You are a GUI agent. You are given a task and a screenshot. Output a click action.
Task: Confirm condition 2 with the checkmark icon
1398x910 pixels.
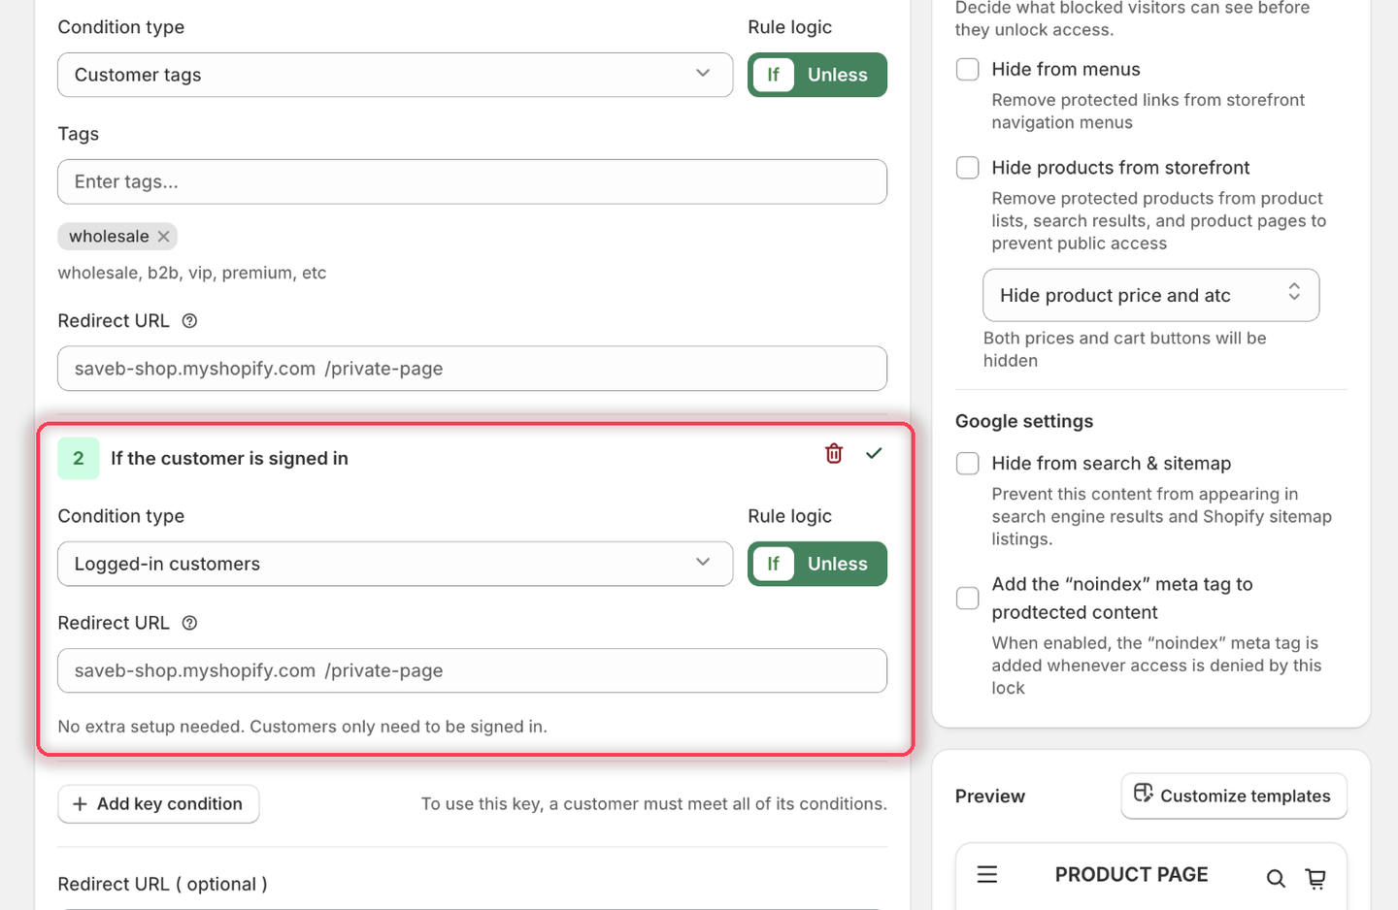(x=874, y=453)
